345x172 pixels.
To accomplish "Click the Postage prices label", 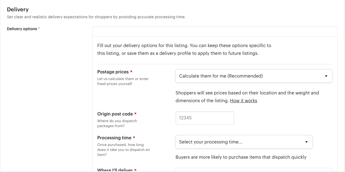I will coord(113,72).
